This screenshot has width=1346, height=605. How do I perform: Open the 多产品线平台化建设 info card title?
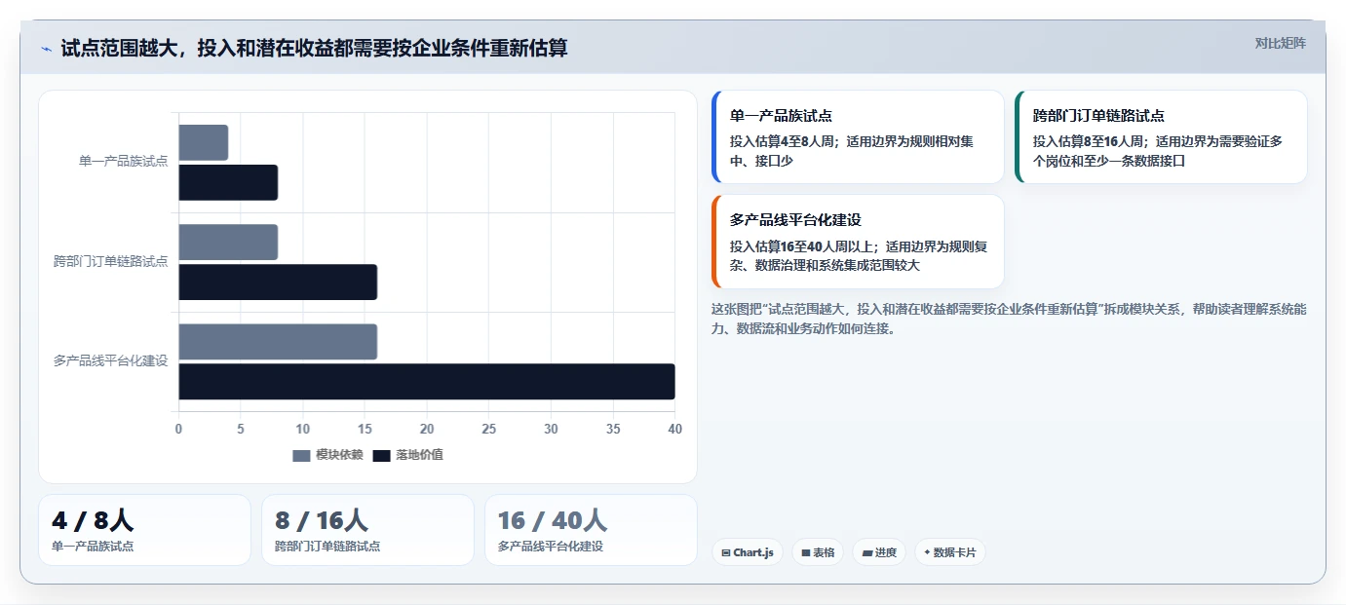click(x=795, y=220)
